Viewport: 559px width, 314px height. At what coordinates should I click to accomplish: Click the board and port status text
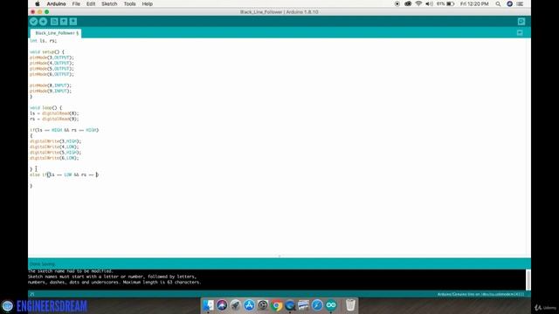480,295
